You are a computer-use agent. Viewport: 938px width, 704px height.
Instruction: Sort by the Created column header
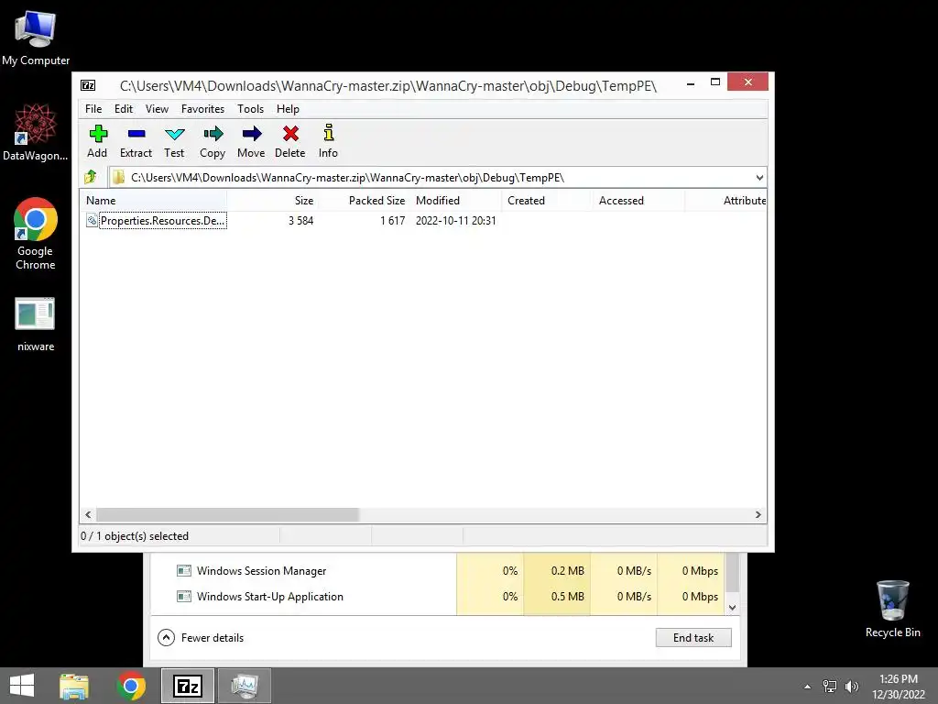[x=548, y=201]
